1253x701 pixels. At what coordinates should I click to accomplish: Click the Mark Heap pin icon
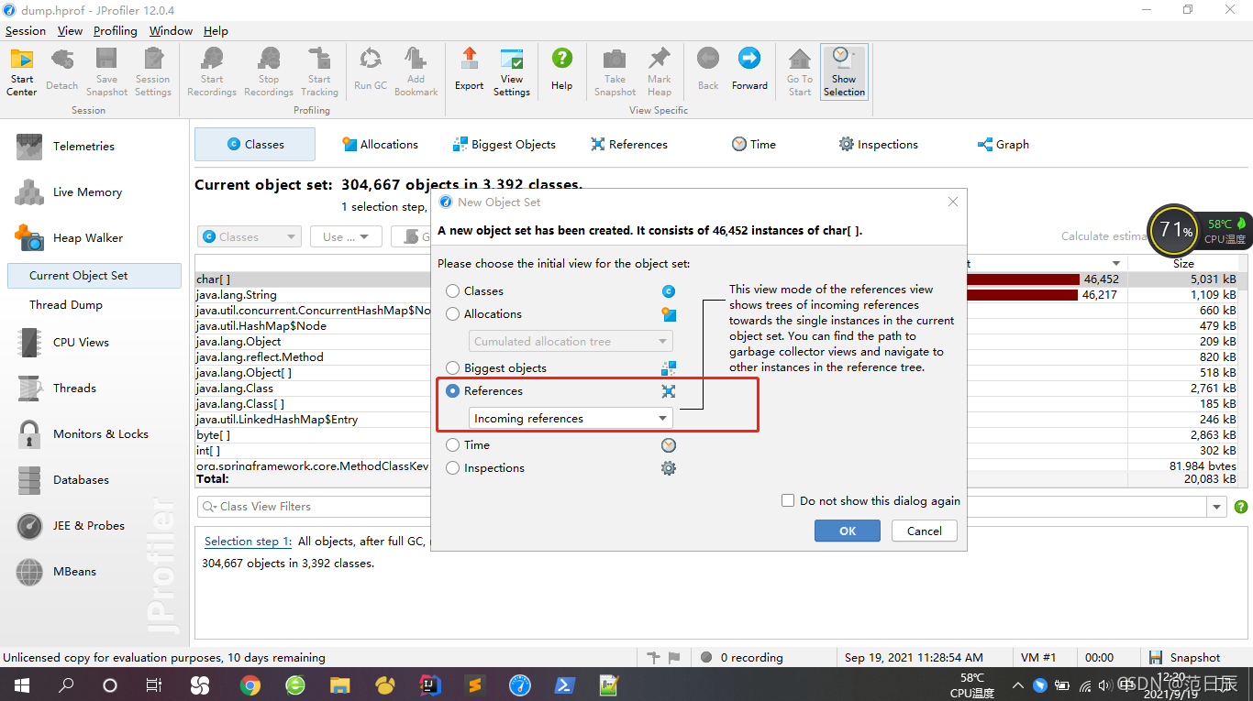660,71
